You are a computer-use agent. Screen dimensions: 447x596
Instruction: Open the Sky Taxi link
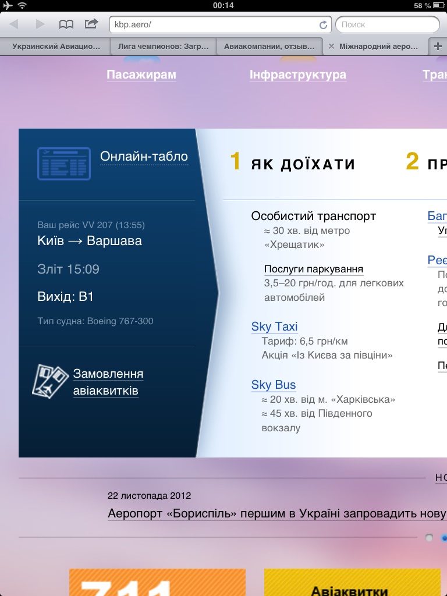(x=274, y=327)
